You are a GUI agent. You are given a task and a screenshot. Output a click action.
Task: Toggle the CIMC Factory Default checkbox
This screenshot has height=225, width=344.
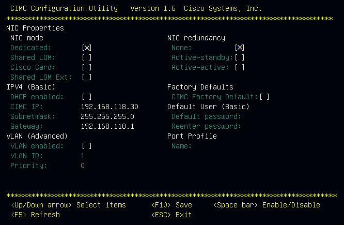point(264,97)
